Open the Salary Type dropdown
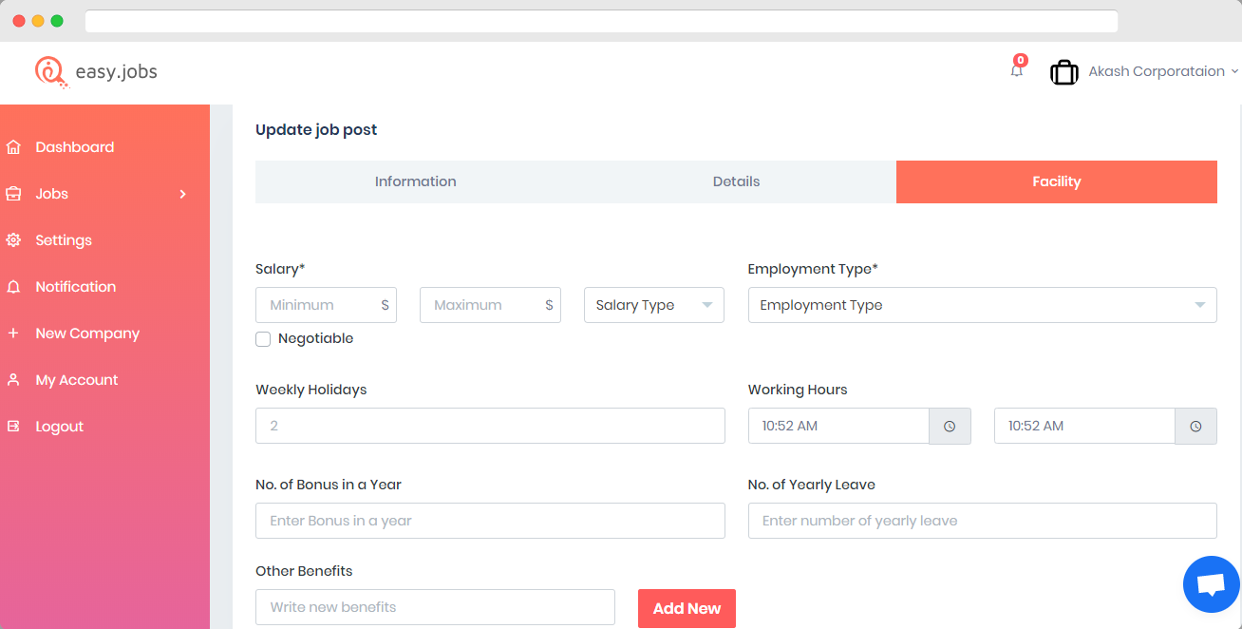The width and height of the screenshot is (1242, 629). (654, 305)
